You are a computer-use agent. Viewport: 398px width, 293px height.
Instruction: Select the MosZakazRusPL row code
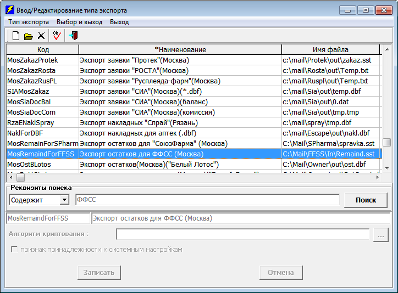coord(43,81)
